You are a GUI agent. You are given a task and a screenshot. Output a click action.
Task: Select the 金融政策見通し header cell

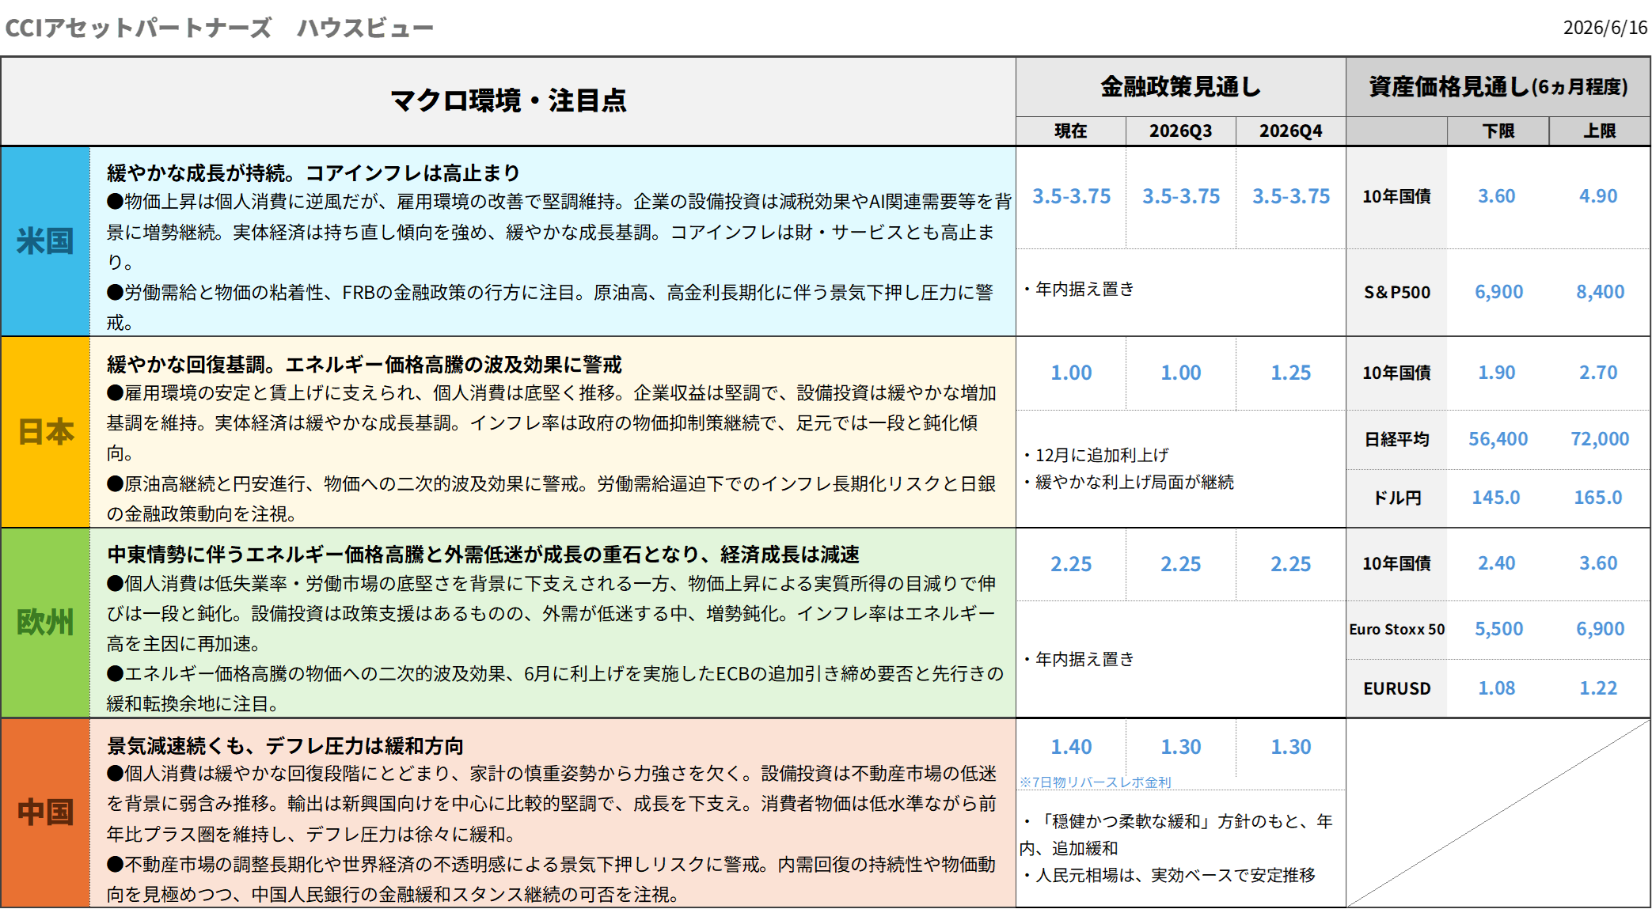[x=1180, y=87]
